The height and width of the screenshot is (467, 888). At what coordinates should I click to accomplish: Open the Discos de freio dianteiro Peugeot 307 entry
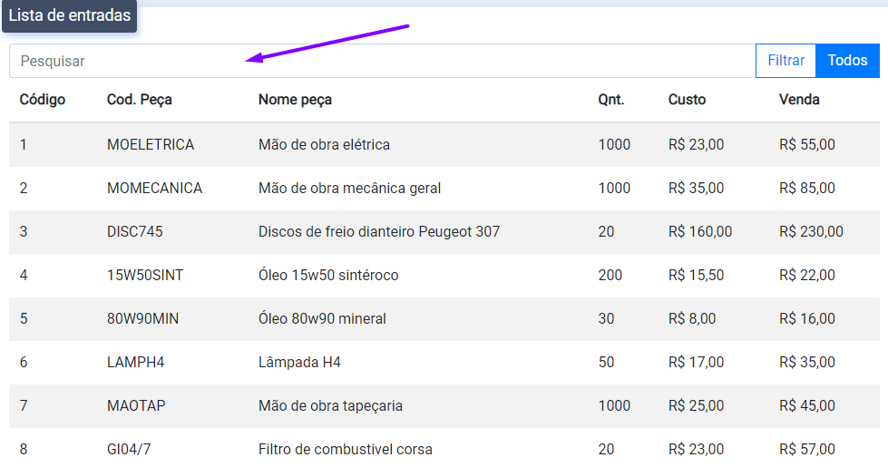point(378,232)
